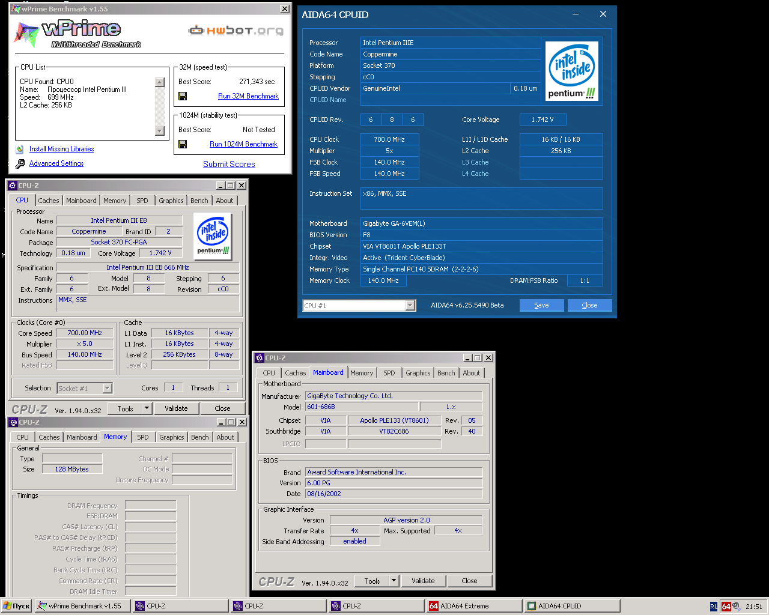Click Close button in AIDA64 CPUID

click(x=589, y=305)
